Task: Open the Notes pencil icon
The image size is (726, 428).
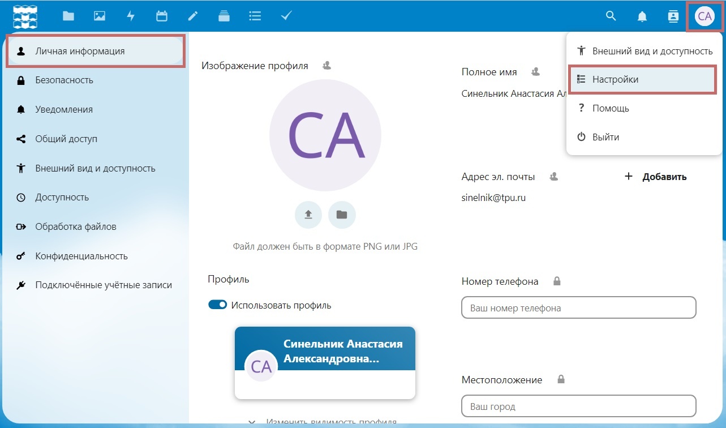Action: point(193,16)
